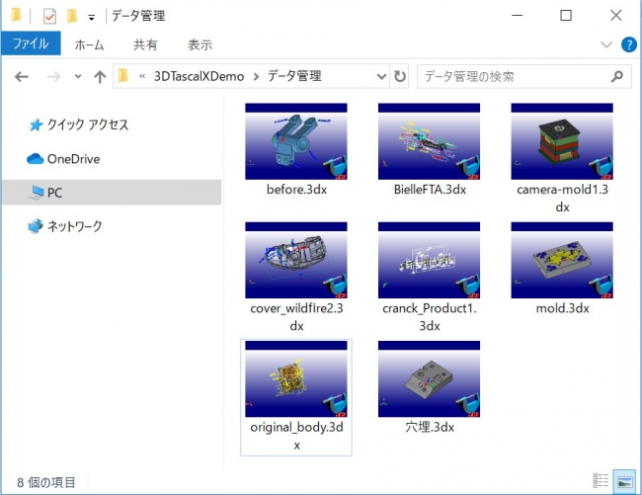Open Explorer help via question mark icon
Screen dimensions: 642x495
point(628,44)
